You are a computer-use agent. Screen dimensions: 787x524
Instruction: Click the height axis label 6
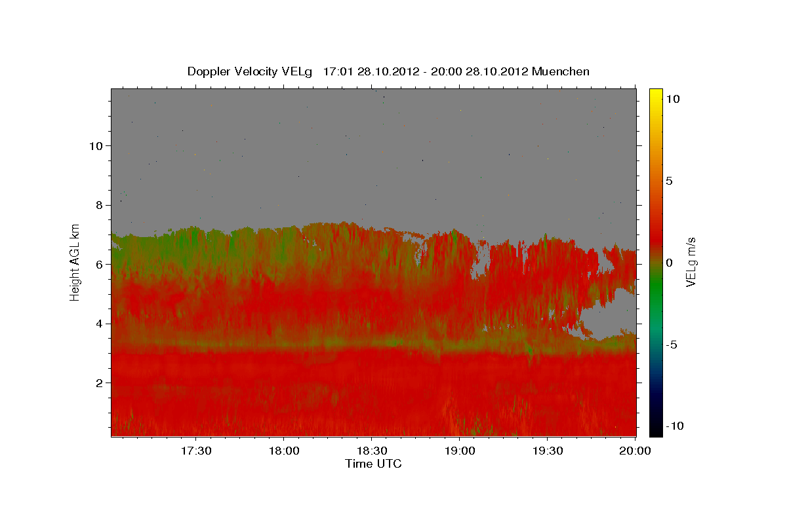click(x=100, y=264)
